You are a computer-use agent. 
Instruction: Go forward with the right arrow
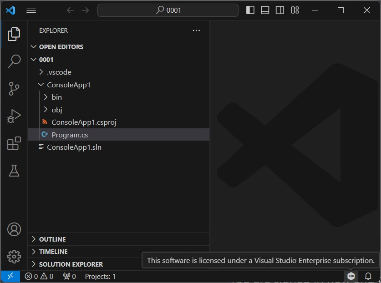[x=85, y=10]
